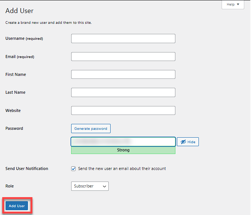251x215 pixels.
Task: Uncheck the Send User Notification checkbox
Action: [x=73, y=169]
